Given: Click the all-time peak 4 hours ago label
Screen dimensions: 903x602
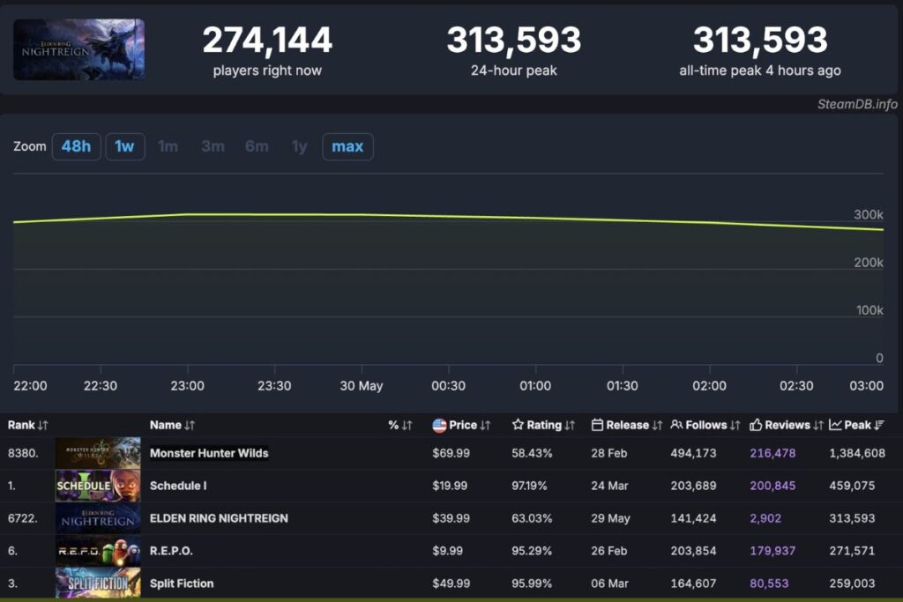Looking at the screenshot, I should click(760, 71).
